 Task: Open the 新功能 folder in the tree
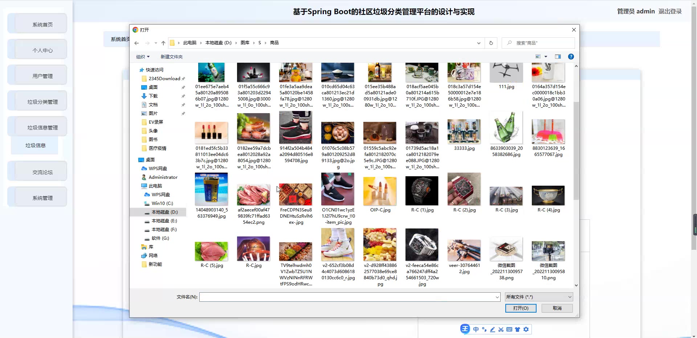pos(155,264)
